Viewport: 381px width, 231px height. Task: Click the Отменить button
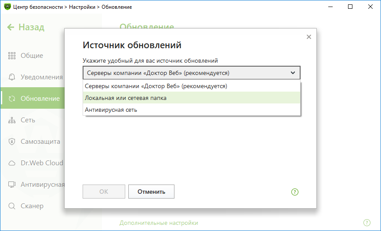(151, 192)
